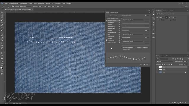
Task: Create a new layer in Layers panel
Action: 183,103
